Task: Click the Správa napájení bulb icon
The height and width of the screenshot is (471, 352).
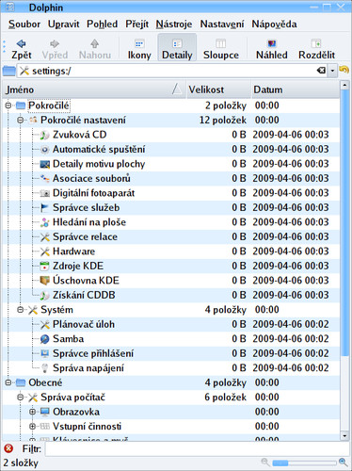Action: pos(45,368)
